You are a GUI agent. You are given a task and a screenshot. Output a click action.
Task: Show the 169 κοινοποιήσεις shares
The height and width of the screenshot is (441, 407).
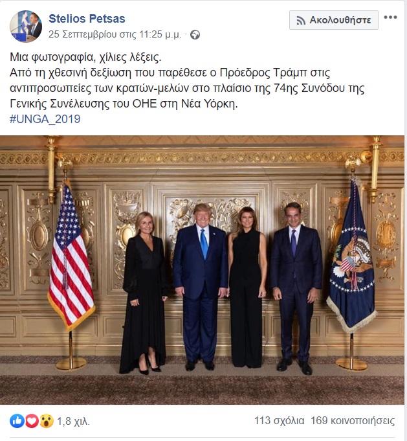[x=353, y=421]
